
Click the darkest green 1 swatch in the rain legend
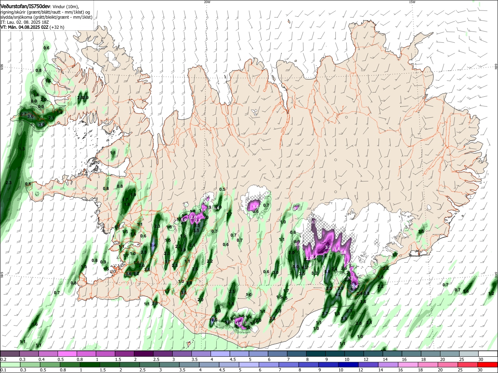coord(89,364)
